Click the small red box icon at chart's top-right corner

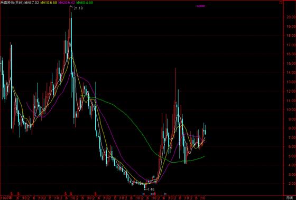(281, 3)
